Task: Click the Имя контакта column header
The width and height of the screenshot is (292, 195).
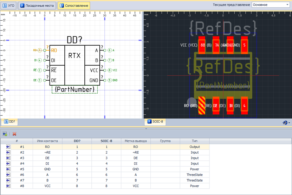Action: pyautogui.click(x=47, y=141)
